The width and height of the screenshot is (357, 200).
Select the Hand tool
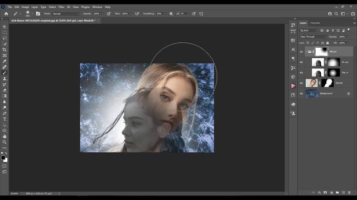[x=4, y=136]
